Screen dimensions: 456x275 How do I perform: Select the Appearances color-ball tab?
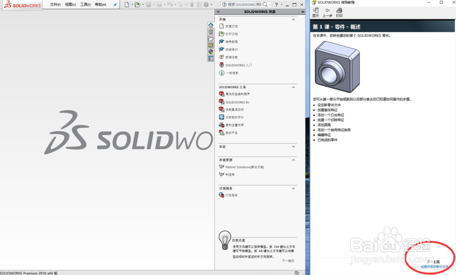[x=211, y=52]
